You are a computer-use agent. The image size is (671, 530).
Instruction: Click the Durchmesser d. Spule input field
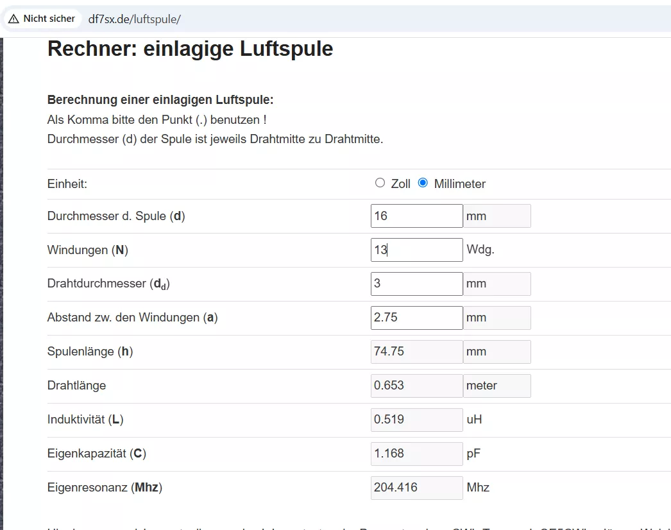click(416, 216)
